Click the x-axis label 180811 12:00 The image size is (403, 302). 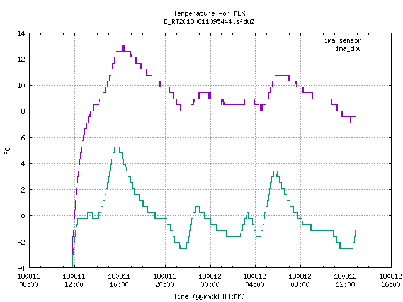point(74,281)
